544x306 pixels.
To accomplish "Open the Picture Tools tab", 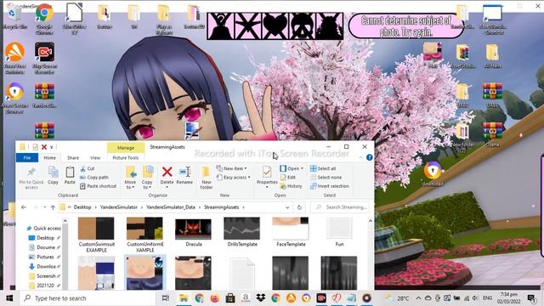I will 126,157.
